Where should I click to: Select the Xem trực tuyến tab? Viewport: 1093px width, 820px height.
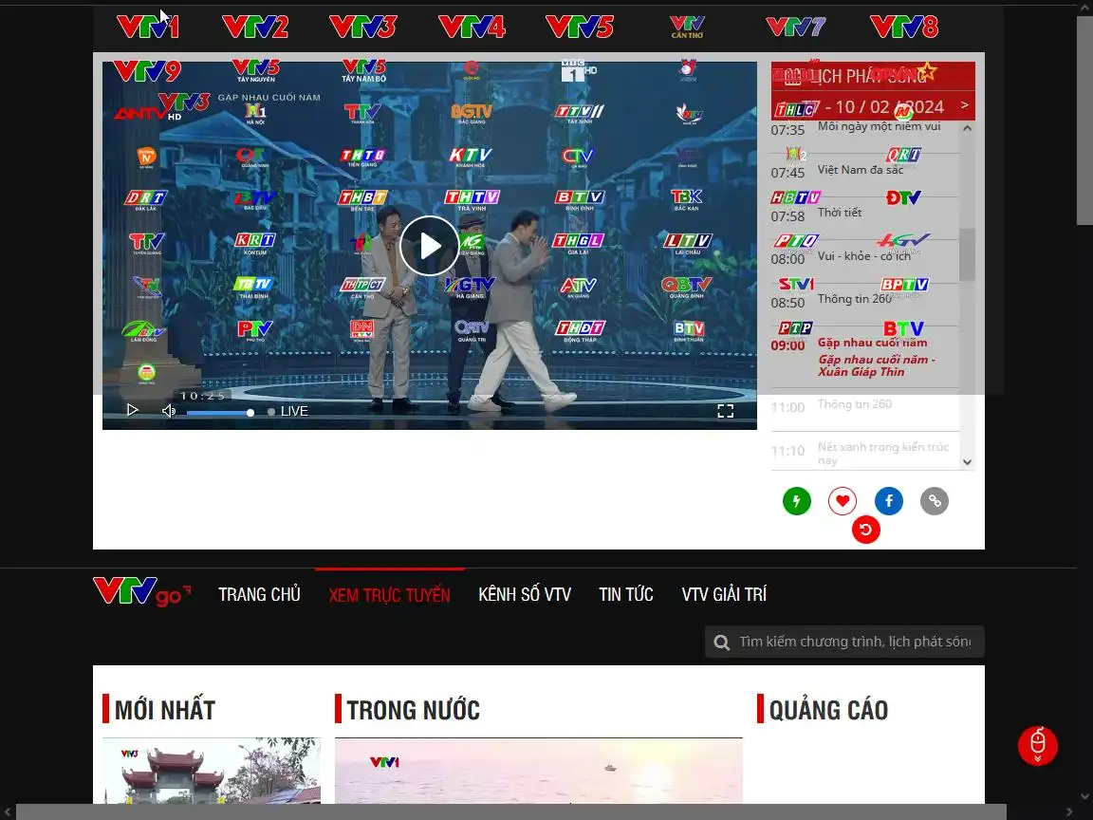390,595
